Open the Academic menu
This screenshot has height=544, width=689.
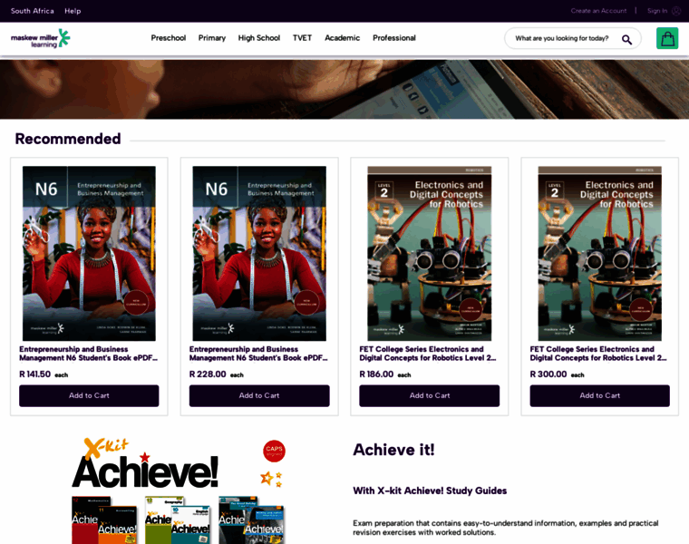(x=343, y=38)
